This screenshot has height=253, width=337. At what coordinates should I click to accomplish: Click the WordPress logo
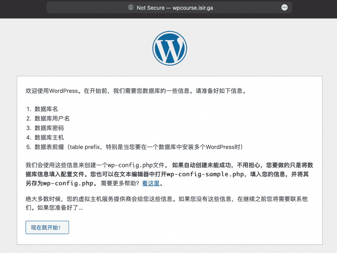click(x=169, y=48)
